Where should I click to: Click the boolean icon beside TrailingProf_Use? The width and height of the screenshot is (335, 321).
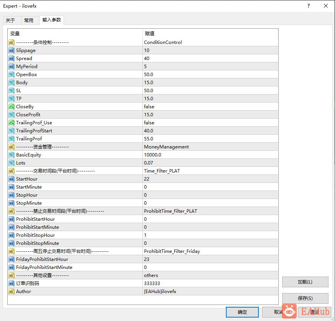pos(11,122)
